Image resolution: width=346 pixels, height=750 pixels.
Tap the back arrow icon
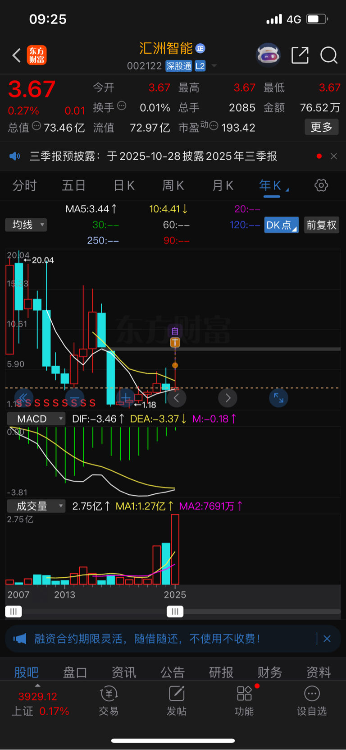click(x=17, y=55)
